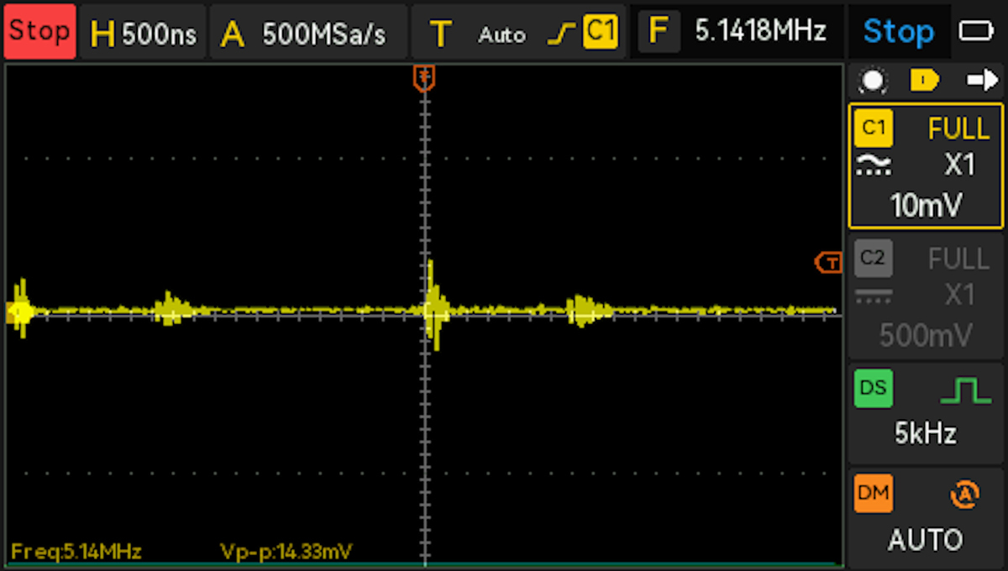
Task: Change C1 coupling via the AC wave icon
Action: click(x=874, y=165)
